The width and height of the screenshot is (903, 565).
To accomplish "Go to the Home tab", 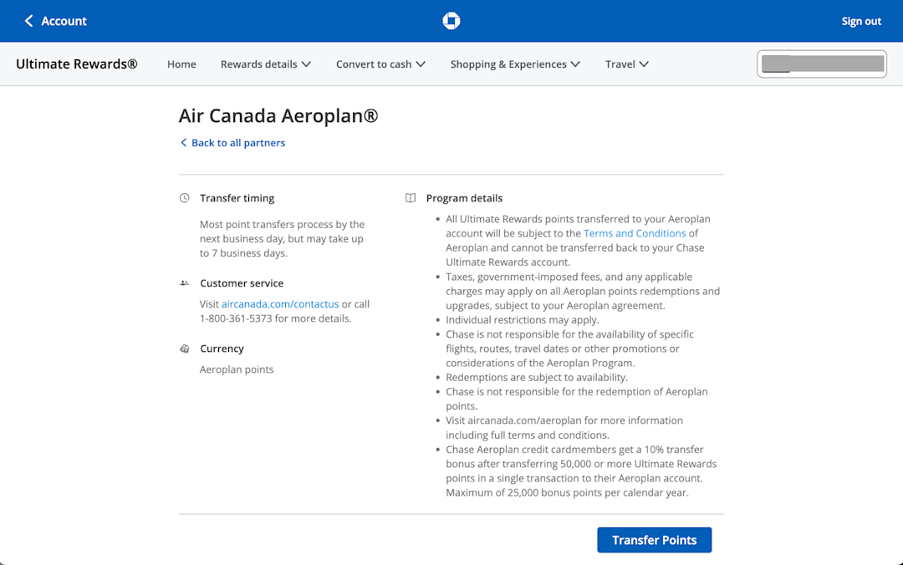I will click(x=181, y=64).
